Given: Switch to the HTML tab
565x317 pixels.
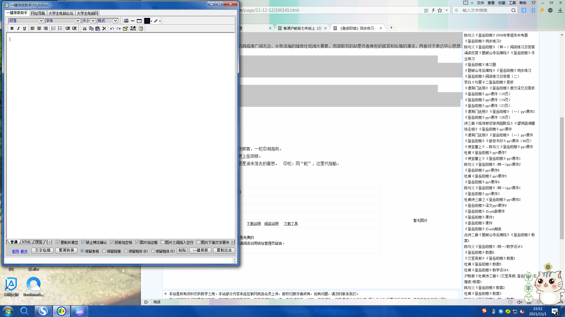Looking at the screenshot, I should (x=27, y=242).
